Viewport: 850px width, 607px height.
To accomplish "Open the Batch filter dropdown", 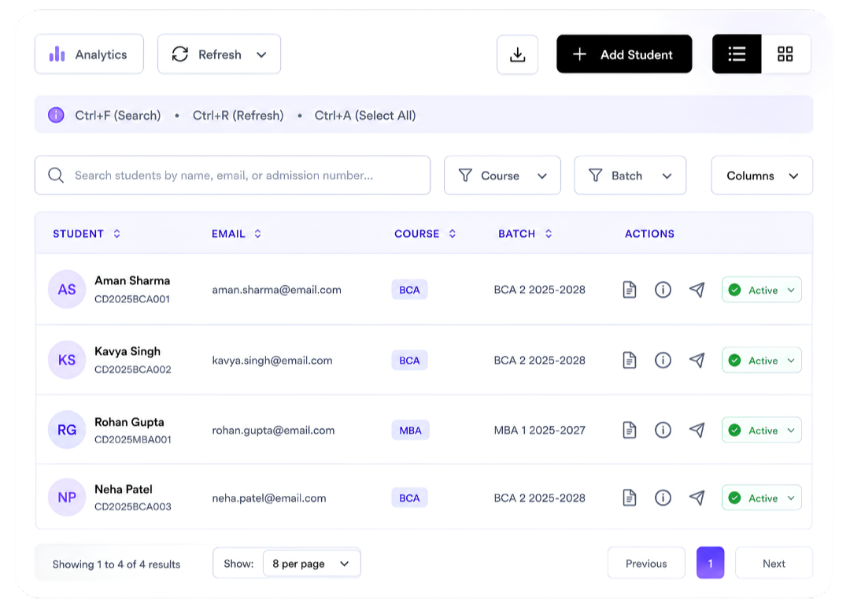I will point(630,176).
